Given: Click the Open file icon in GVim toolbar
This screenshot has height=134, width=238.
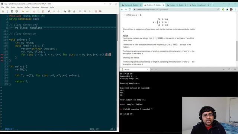Looking at the screenshot, I should tap(3, 12).
